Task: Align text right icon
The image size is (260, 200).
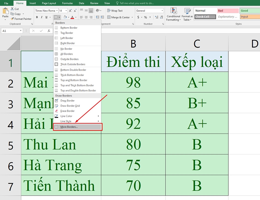Action: pos(91,17)
